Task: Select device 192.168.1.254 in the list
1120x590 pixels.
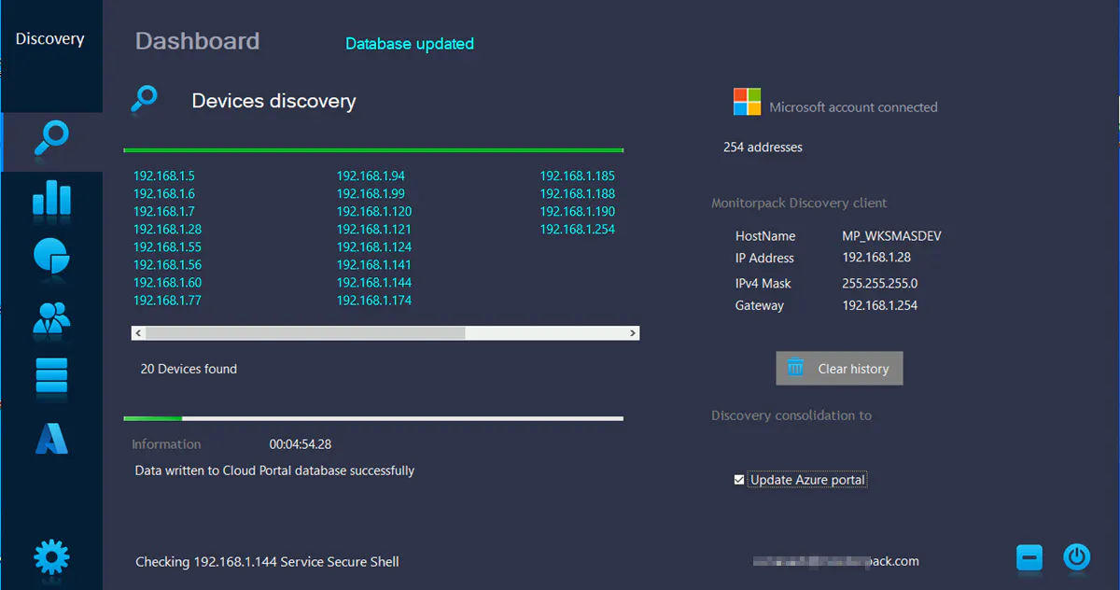Action: [x=578, y=229]
